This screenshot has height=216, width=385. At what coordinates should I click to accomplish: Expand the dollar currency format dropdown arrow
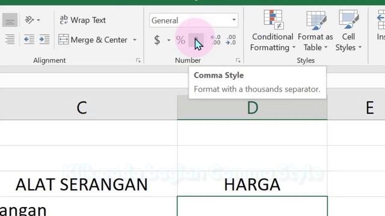pyautogui.click(x=168, y=40)
